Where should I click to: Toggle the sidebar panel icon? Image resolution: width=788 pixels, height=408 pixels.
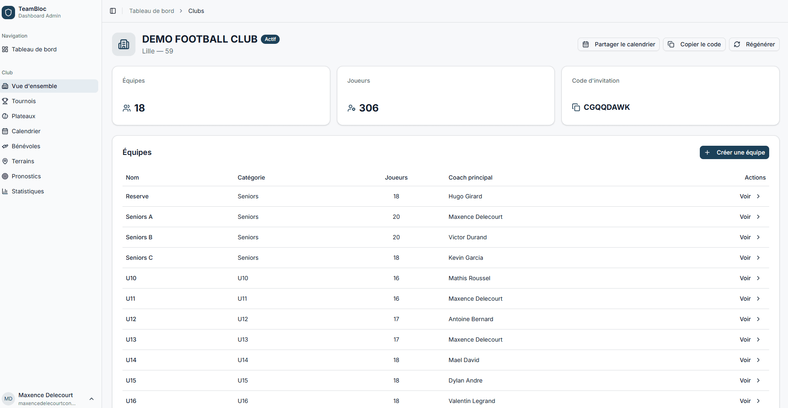coord(113,11)
